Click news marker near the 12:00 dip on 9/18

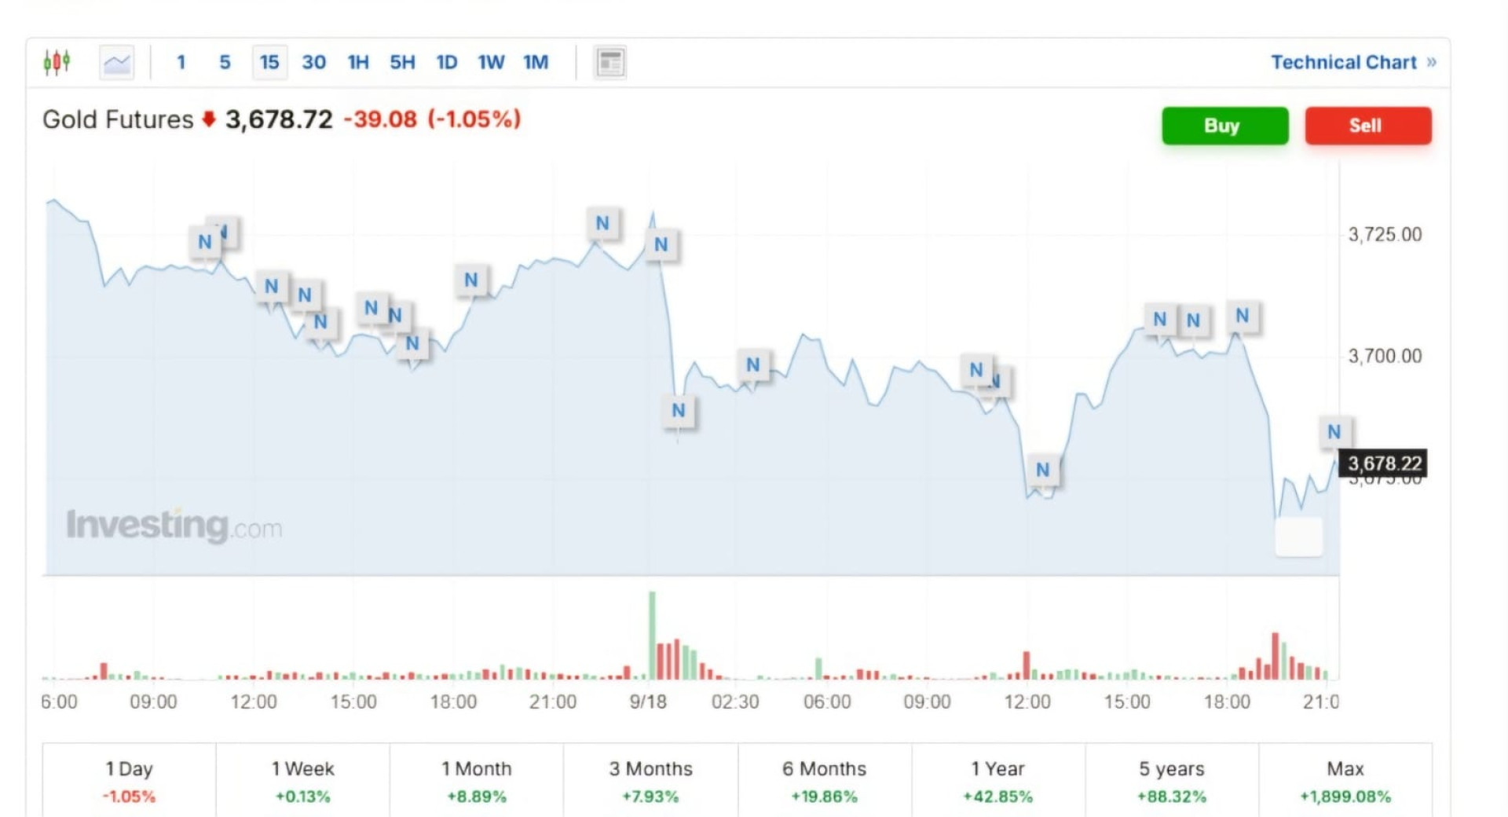1042,469
